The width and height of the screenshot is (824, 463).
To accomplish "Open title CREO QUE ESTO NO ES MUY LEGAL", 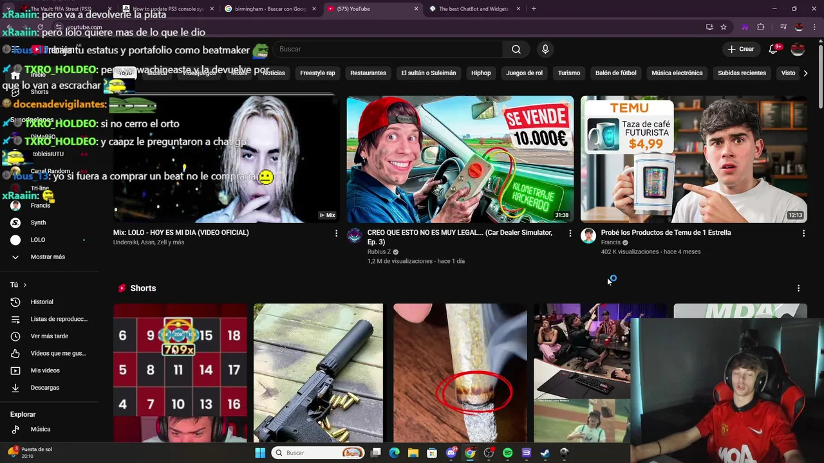I will point(460,237).
